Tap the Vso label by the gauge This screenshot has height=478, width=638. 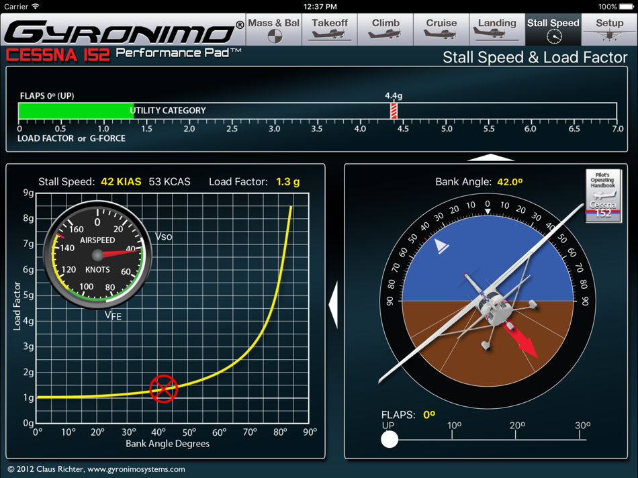(164, 236)
